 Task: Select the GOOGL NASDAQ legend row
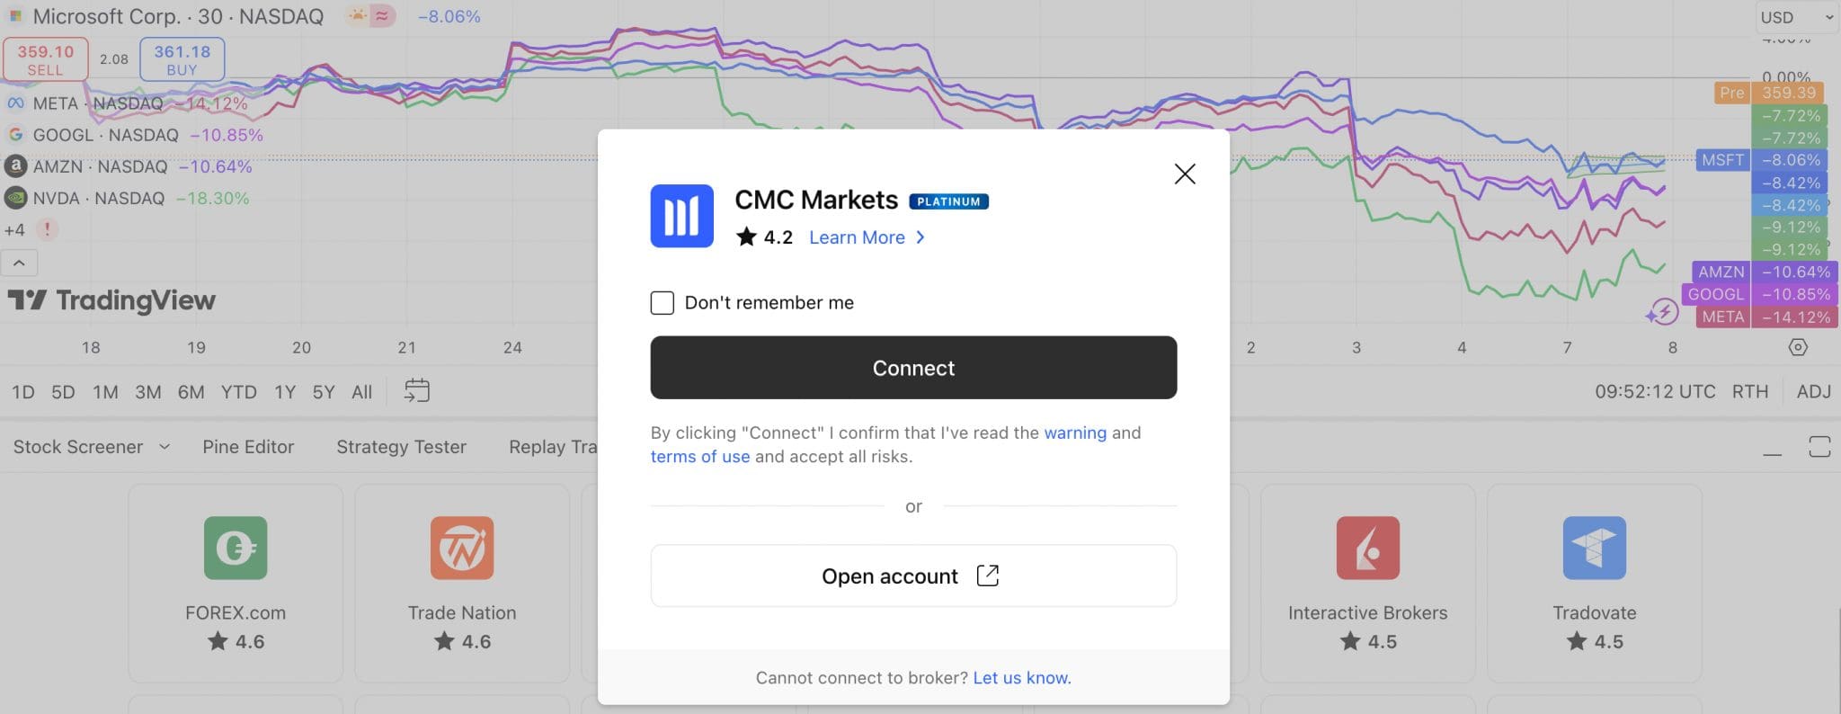coord(135,135)
